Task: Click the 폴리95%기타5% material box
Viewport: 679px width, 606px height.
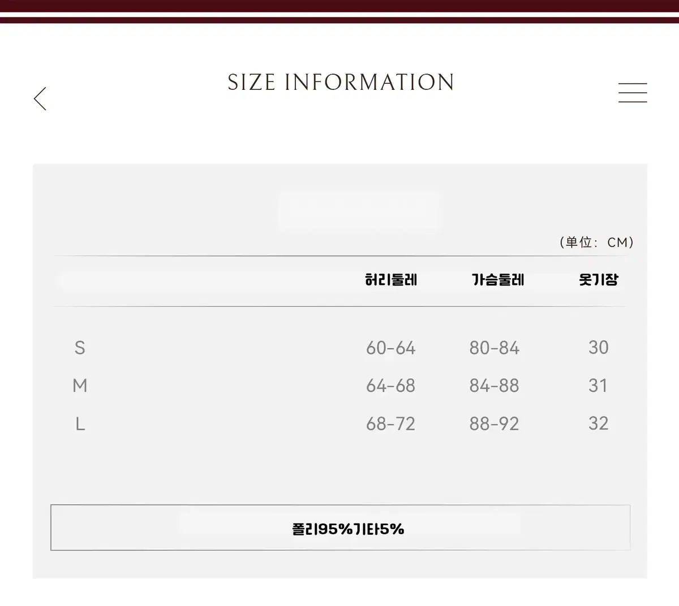Action: click(x=348, y=529)
